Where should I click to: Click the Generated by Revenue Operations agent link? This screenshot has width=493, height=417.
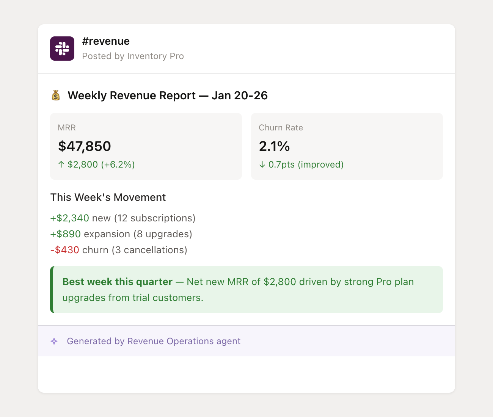coord(154,341)
